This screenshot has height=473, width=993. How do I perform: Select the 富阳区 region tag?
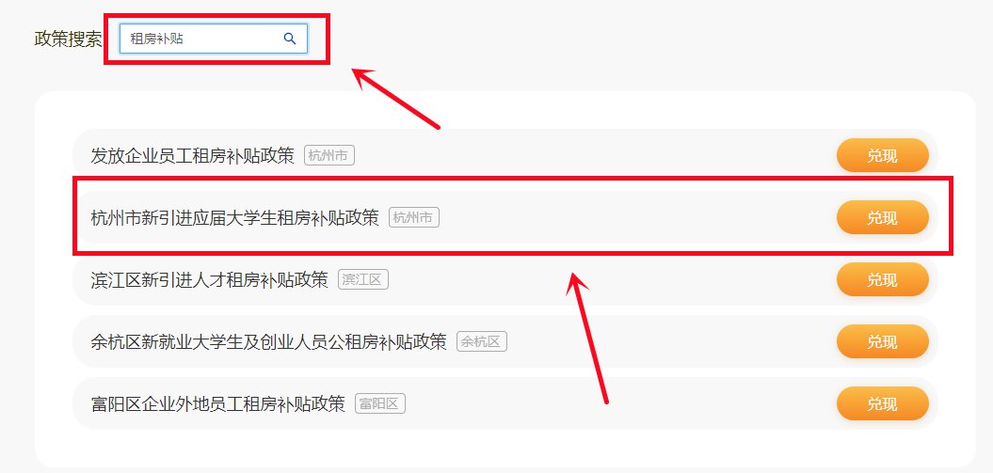(380, 404)
